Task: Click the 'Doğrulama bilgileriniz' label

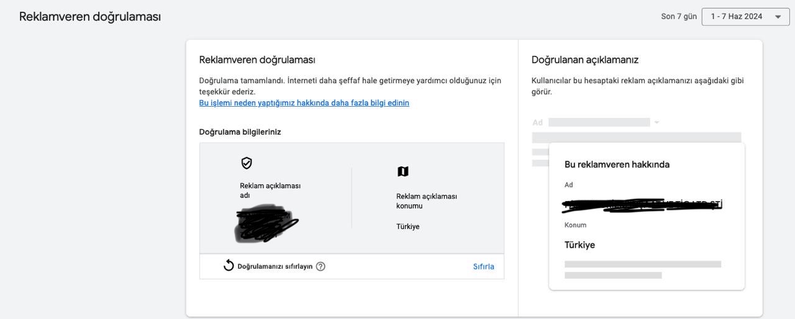Action: tap(240, 132)
